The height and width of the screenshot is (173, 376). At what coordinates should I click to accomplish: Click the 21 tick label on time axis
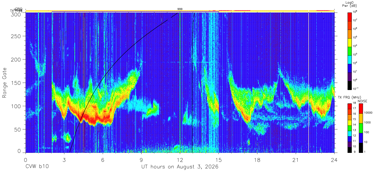[296, 160]
